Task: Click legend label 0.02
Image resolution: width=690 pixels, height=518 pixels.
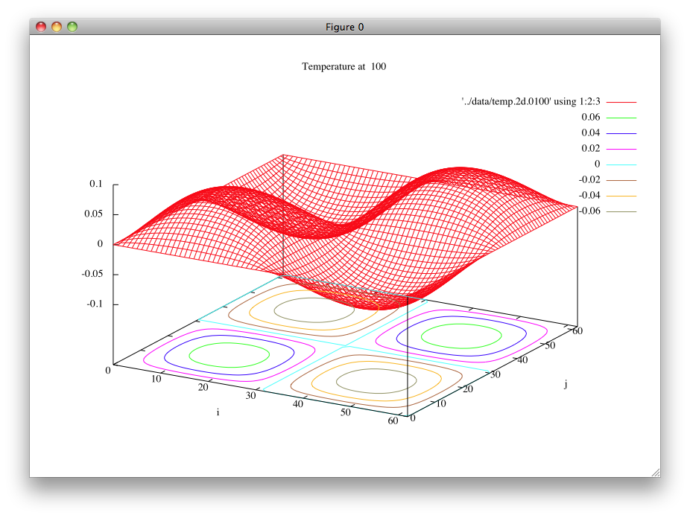Action: coord(591,149)
